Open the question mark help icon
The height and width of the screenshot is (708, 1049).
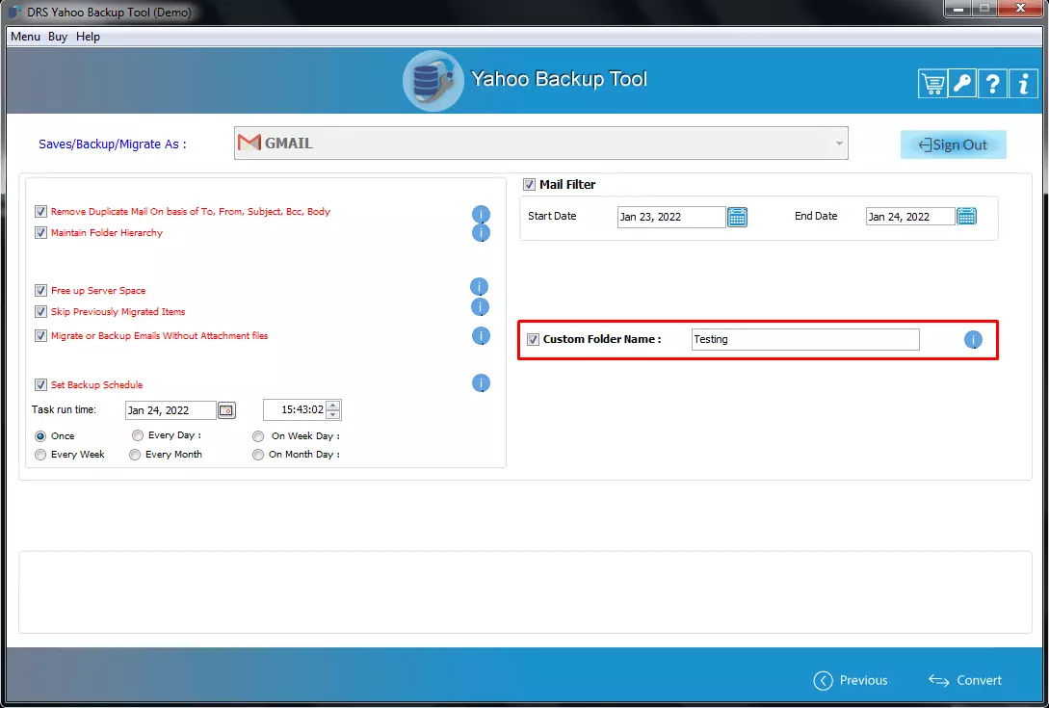[993, 84]
